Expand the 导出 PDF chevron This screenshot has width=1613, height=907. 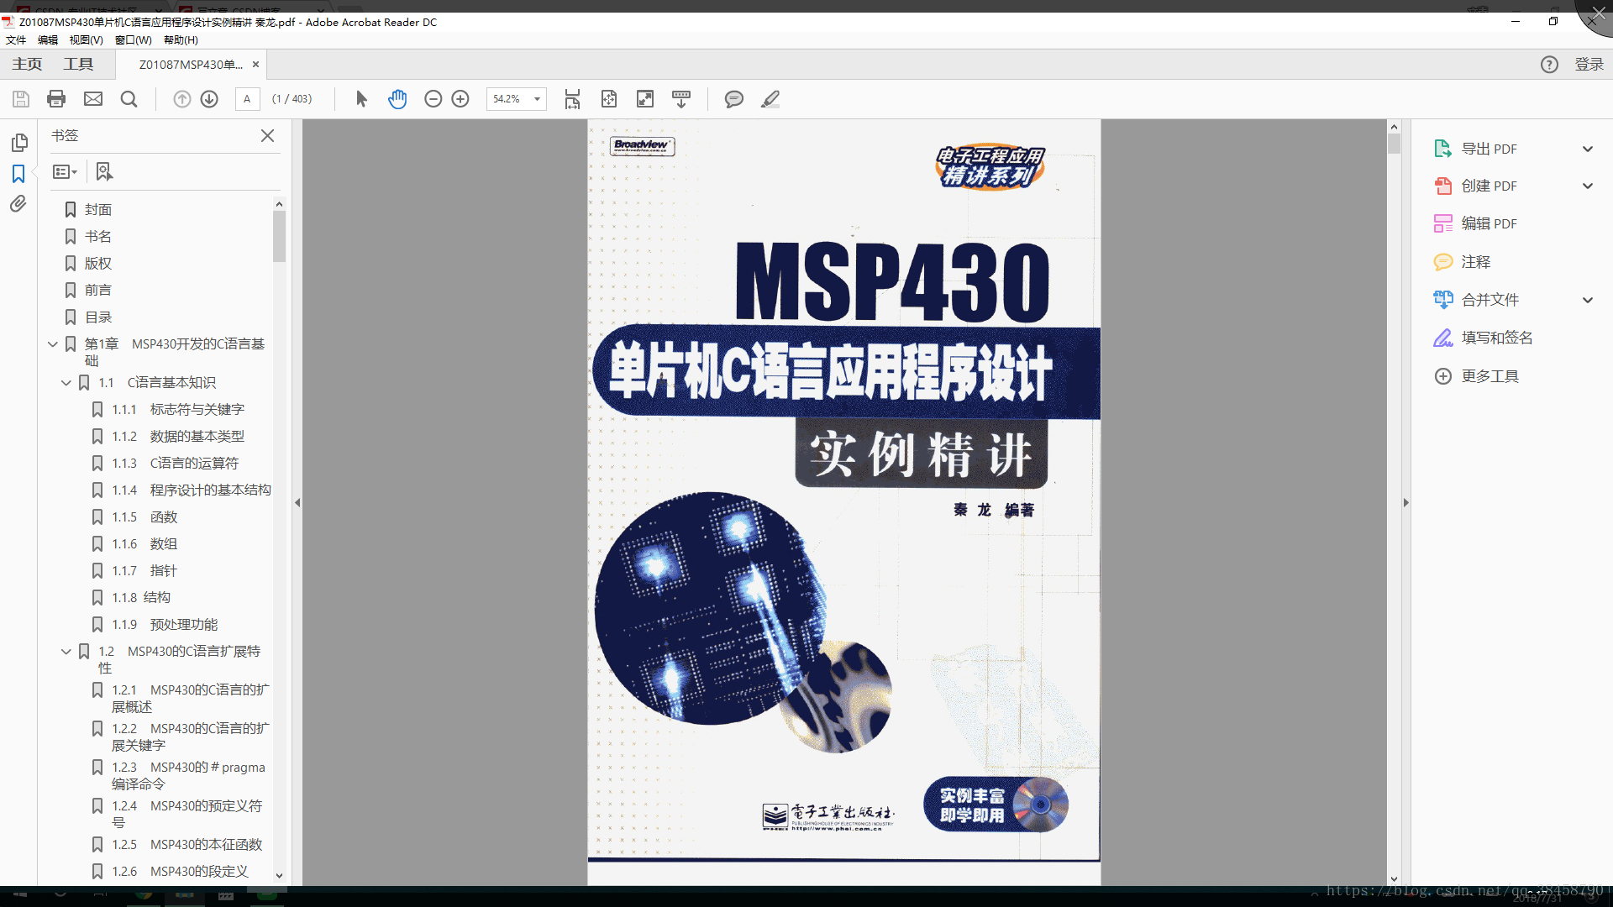click(1587, 149)
